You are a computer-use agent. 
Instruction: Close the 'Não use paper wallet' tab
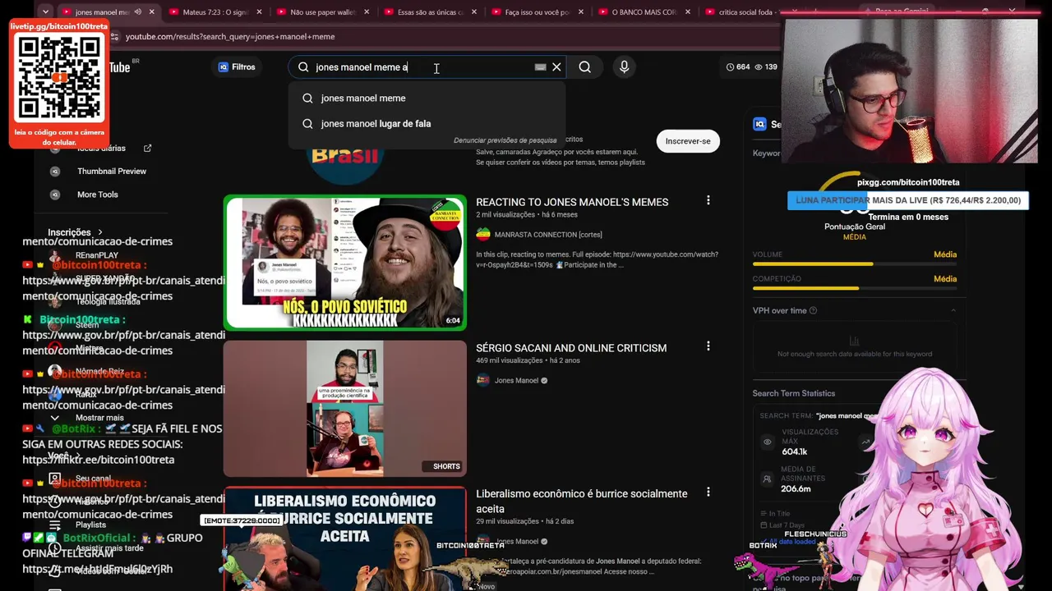367,12
